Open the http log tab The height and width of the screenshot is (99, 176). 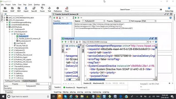point(65,92)
